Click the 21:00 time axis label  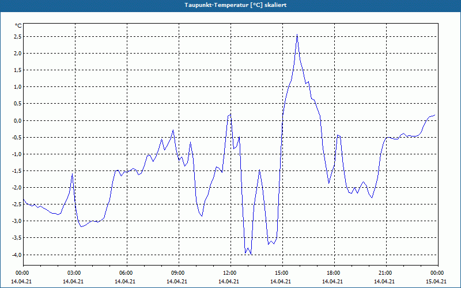386,273
